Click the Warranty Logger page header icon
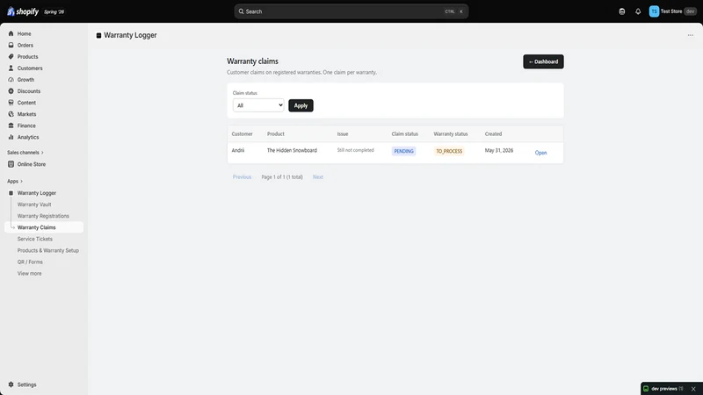703x395 pixels. pyautogui.click(x=98, y=35)
